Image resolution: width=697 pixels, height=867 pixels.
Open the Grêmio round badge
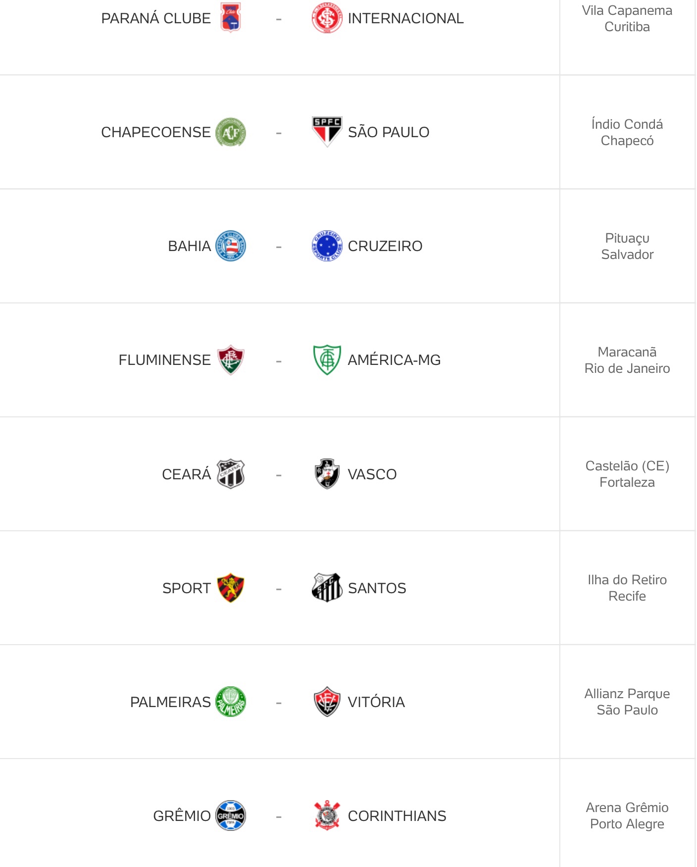pyautogui.click(x=231, y=816)
